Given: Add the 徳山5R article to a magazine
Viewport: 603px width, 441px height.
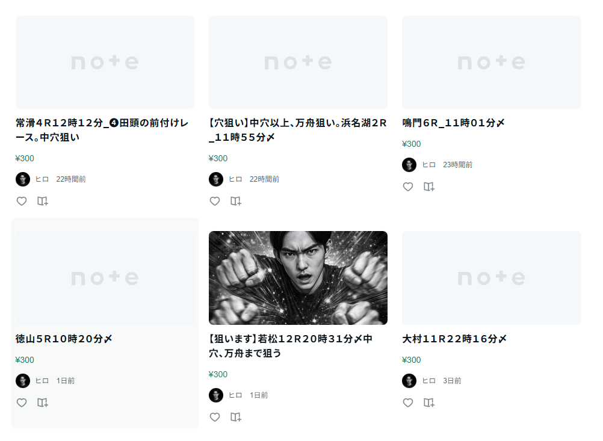Looking at the screenshot, I should (x=43, y=402).
